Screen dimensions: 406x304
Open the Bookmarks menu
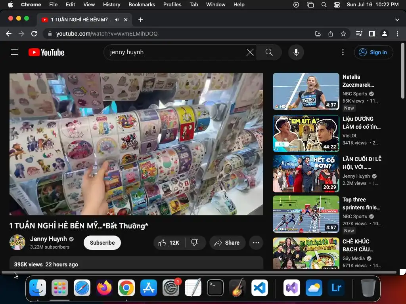click(x=142, y=5)
